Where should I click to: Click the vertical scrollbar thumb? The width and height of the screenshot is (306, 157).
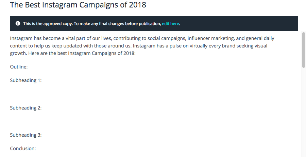[x=304, y=50]
